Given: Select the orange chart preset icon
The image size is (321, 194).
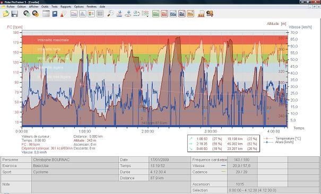Looking at the screenshot, I should tap(190, 14).
